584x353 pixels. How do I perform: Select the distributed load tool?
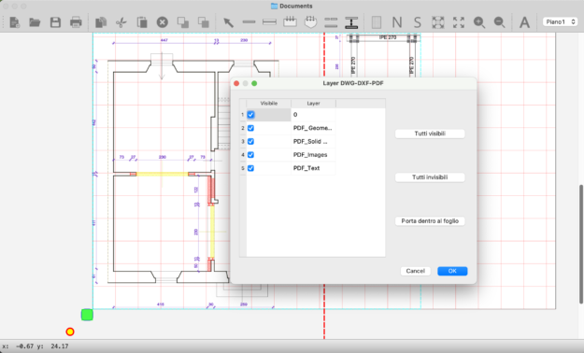[x=290, y=22]
